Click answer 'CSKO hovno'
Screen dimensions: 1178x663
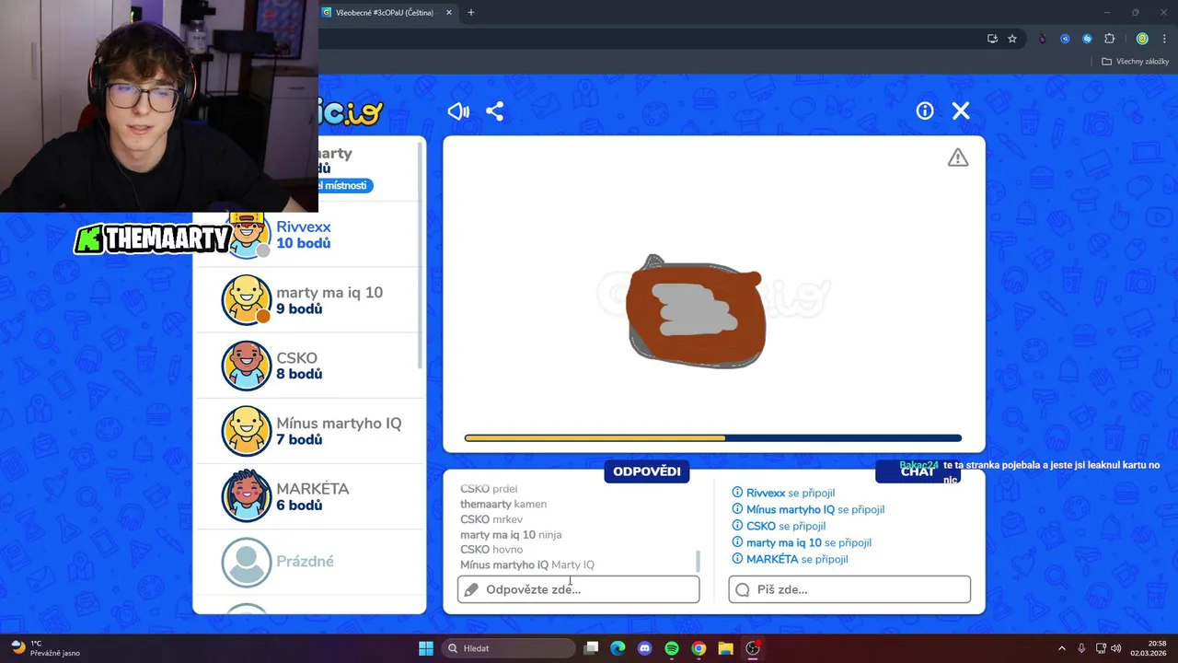tap(491, 550)
